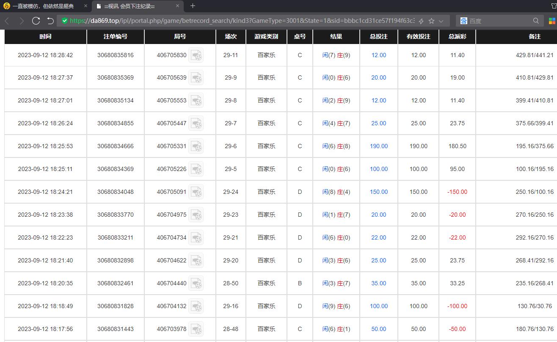Open total bet link 35.00
Image resolution: width=557 pixels, height=342 pixels.
[379, 284]
